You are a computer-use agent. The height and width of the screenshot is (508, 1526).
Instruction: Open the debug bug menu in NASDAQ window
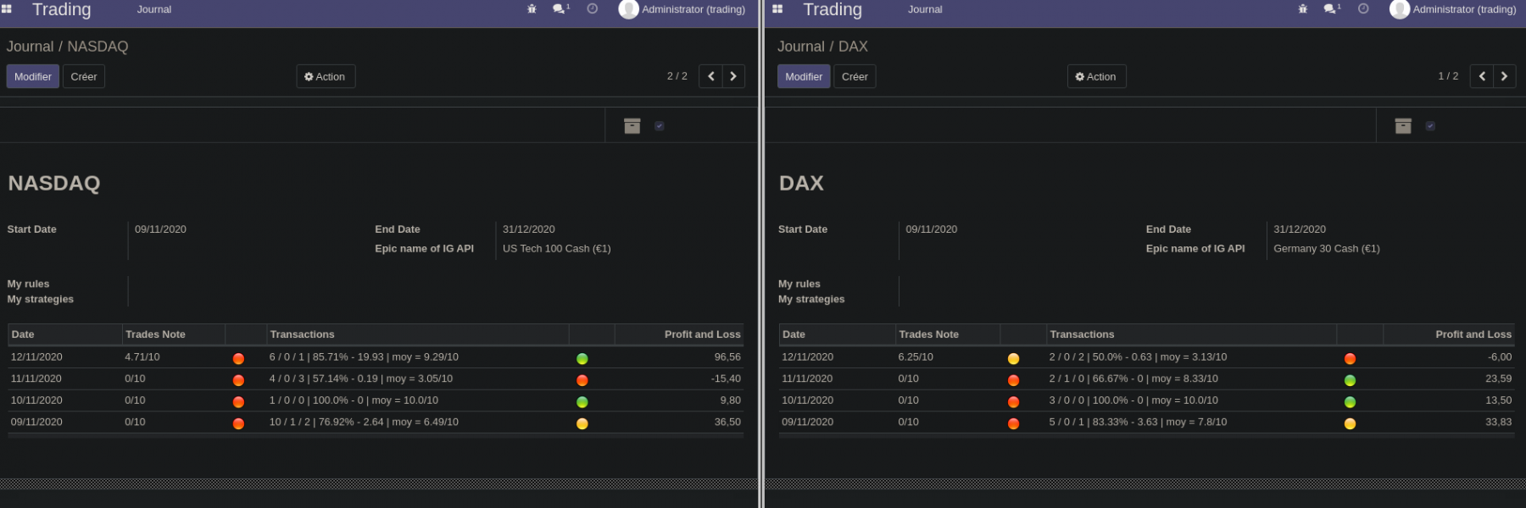532,9
